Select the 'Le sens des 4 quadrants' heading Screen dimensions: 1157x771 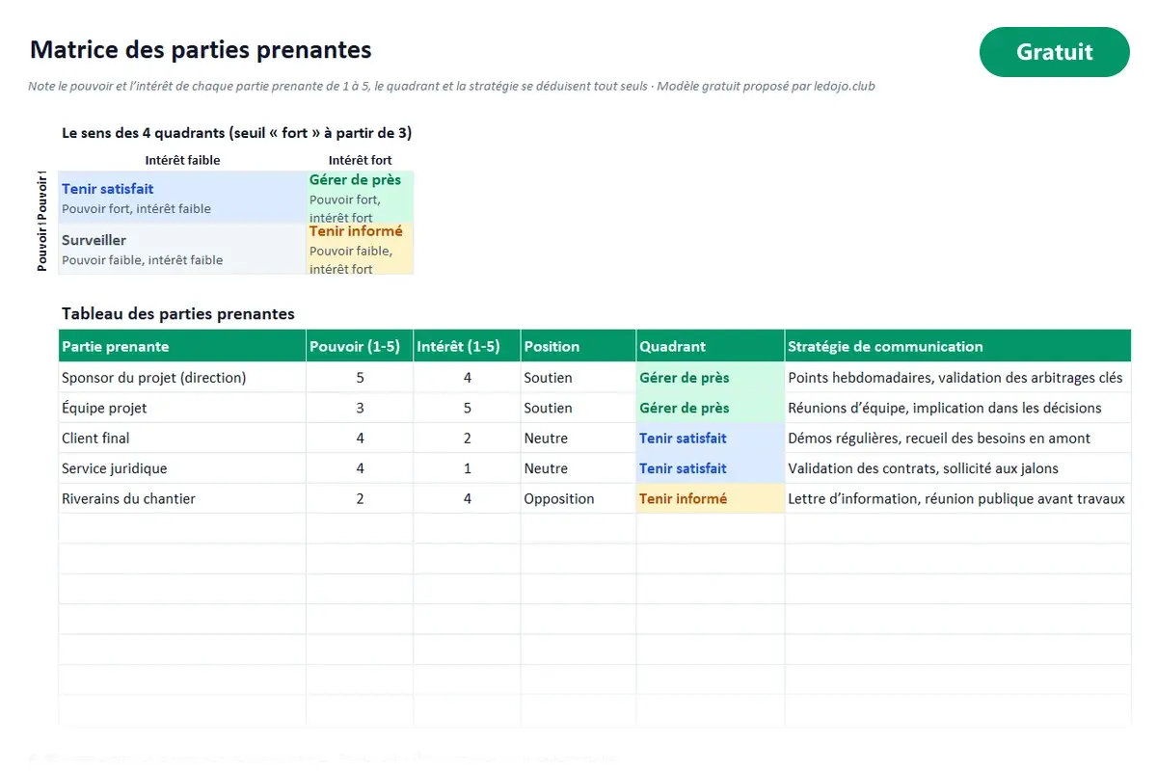coord(236,133)
